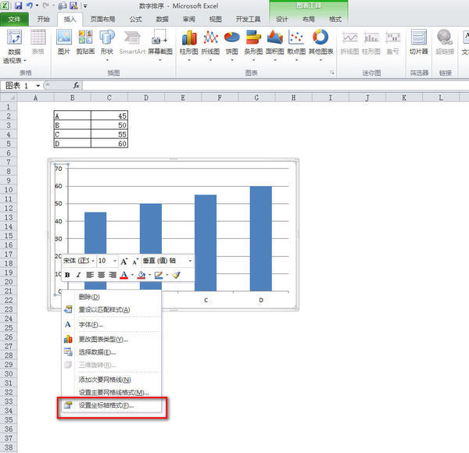Screen dimensions: 469x453
Task: Toggle italic in the mini toolbar
Action: [x=77, y=275]
